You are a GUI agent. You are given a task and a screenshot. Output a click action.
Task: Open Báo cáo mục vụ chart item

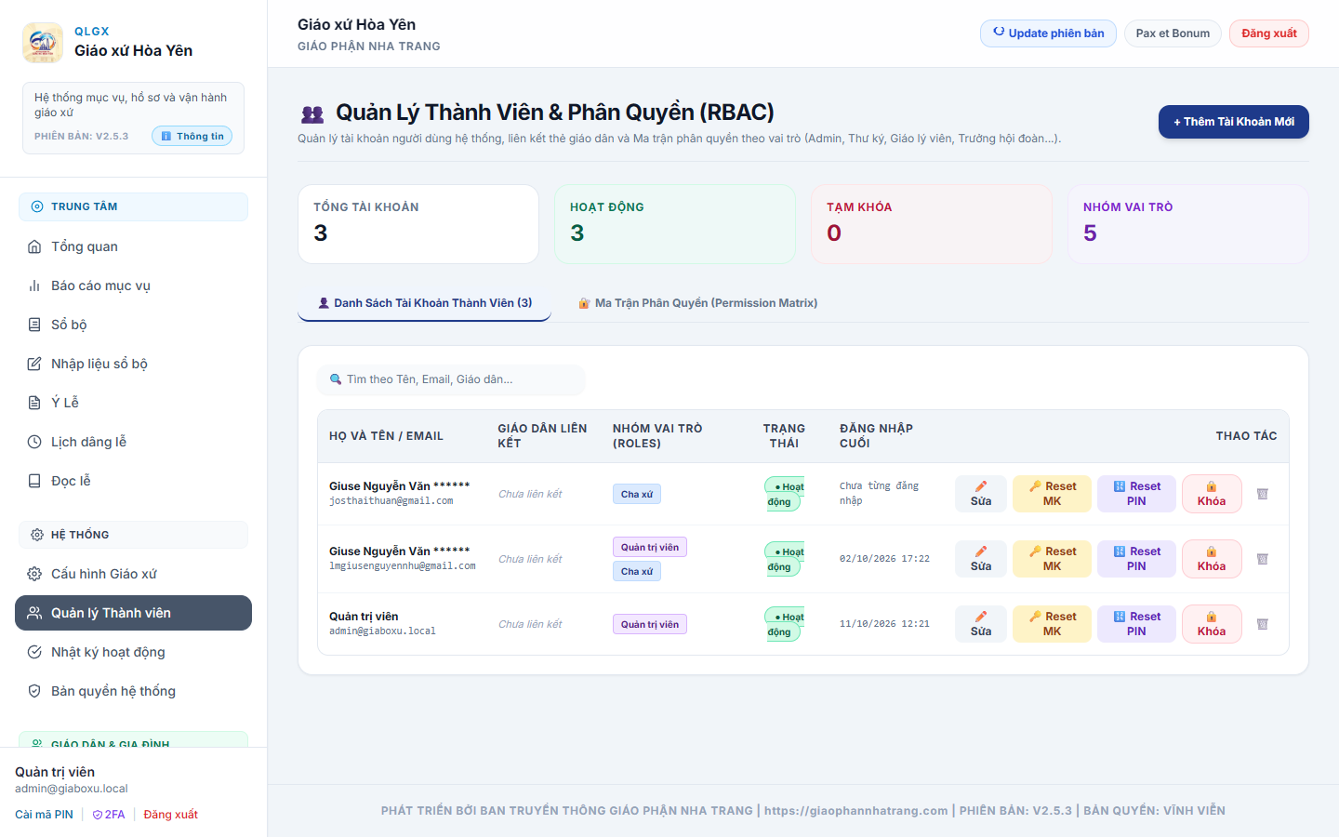point(133,286)
